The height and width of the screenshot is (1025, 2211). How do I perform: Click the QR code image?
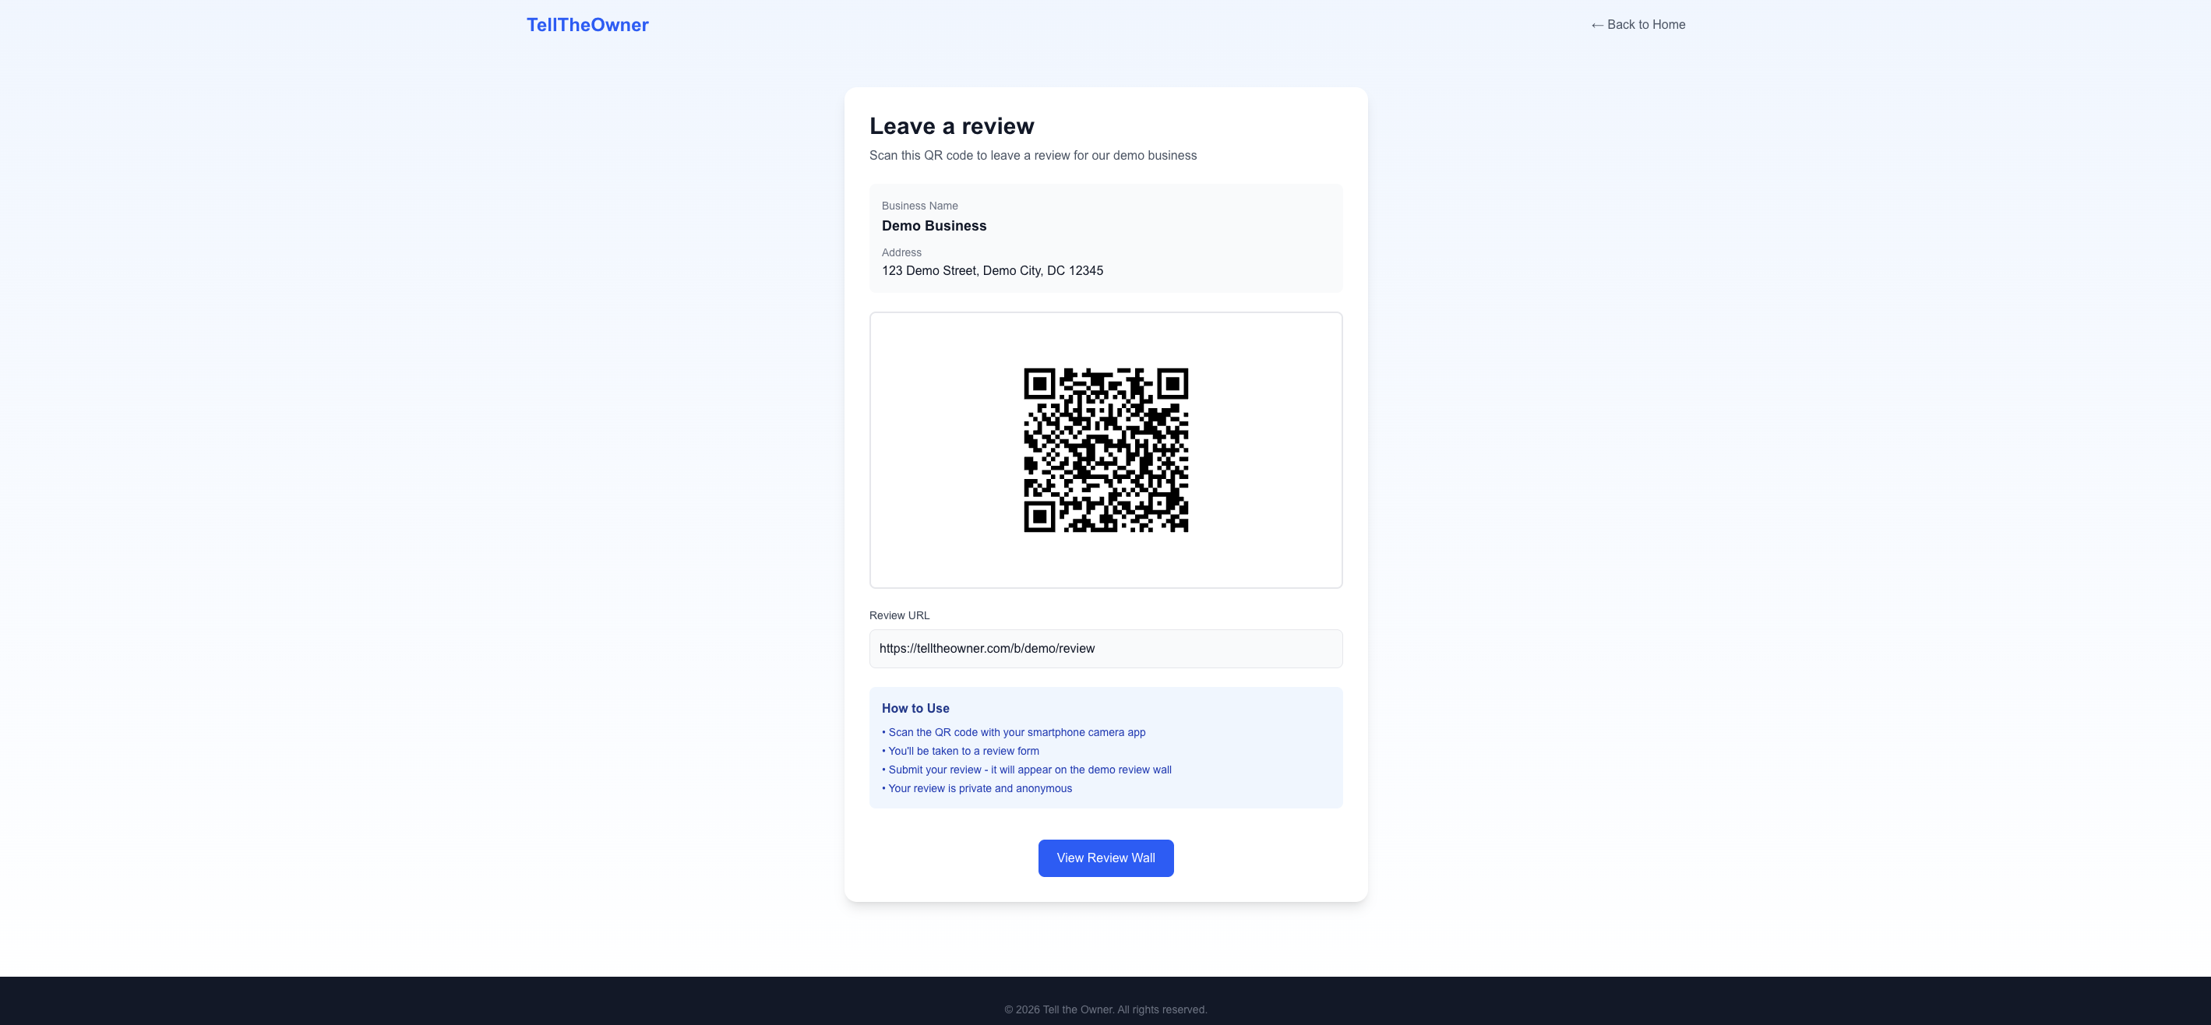[1105, 450]
